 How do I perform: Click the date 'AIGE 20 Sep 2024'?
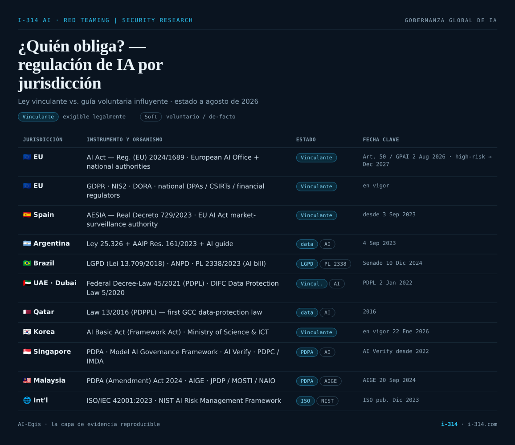coord(389,380)
